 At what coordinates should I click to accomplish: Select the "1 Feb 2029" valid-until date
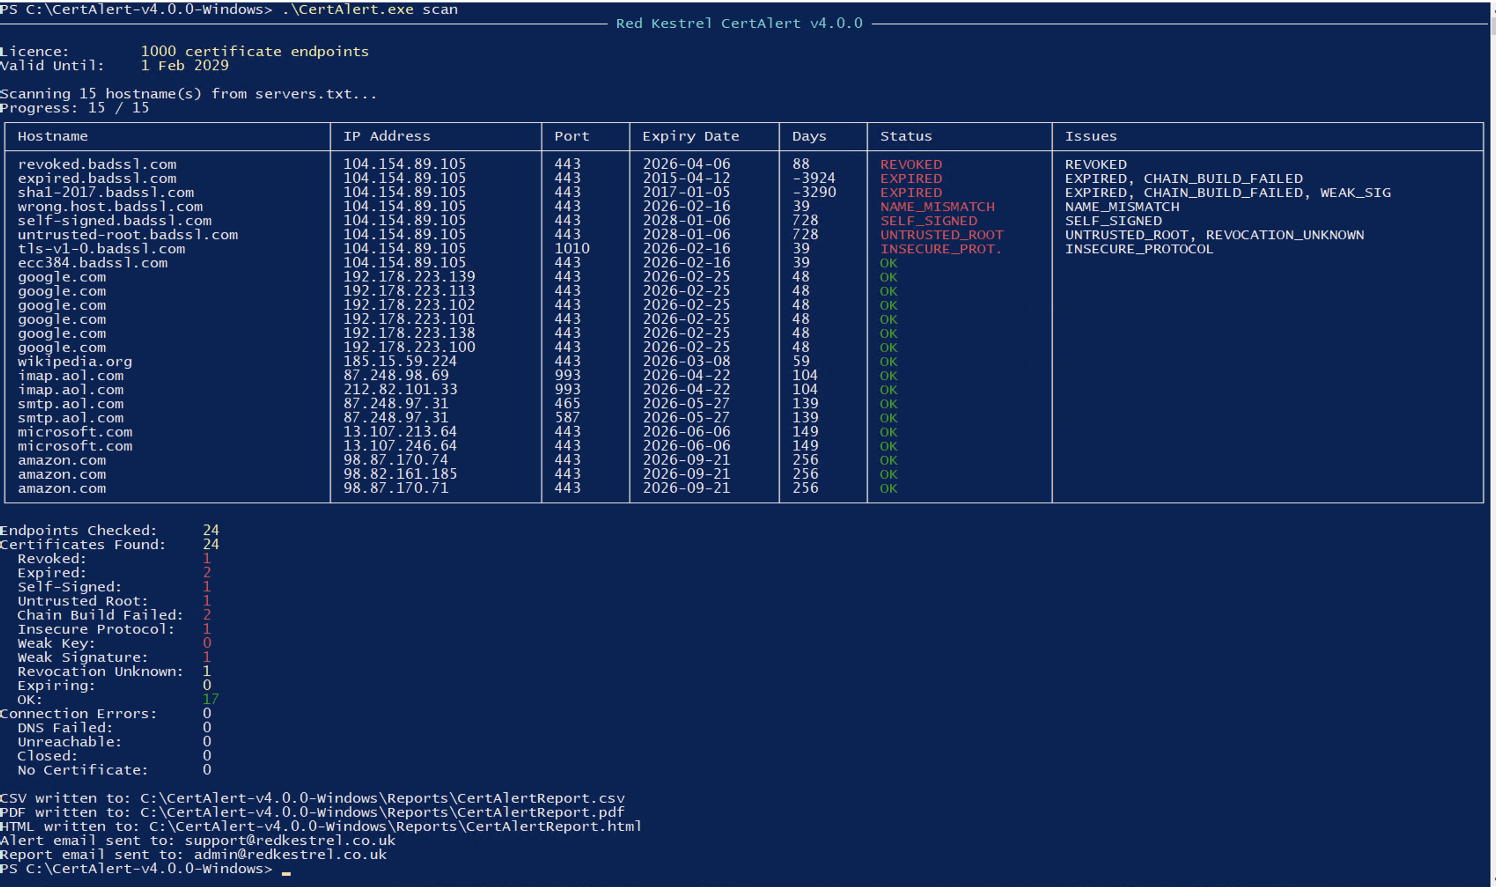click(x=184, y=65)
